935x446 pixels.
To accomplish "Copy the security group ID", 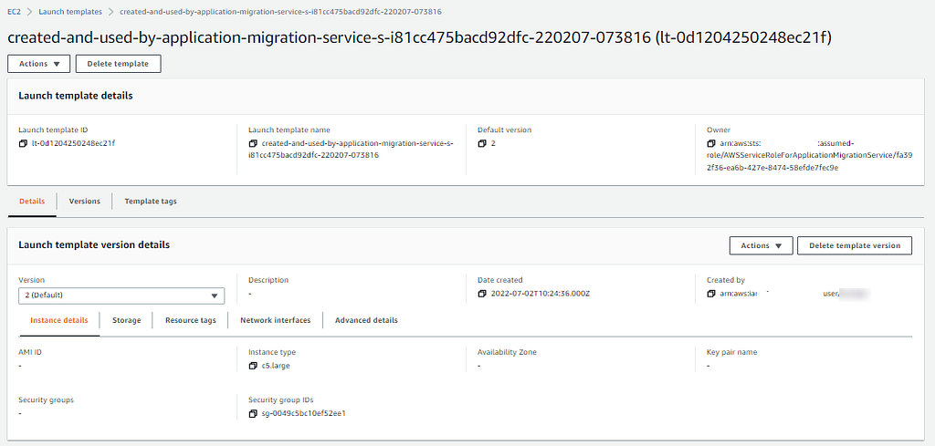I will pos(253,413).
